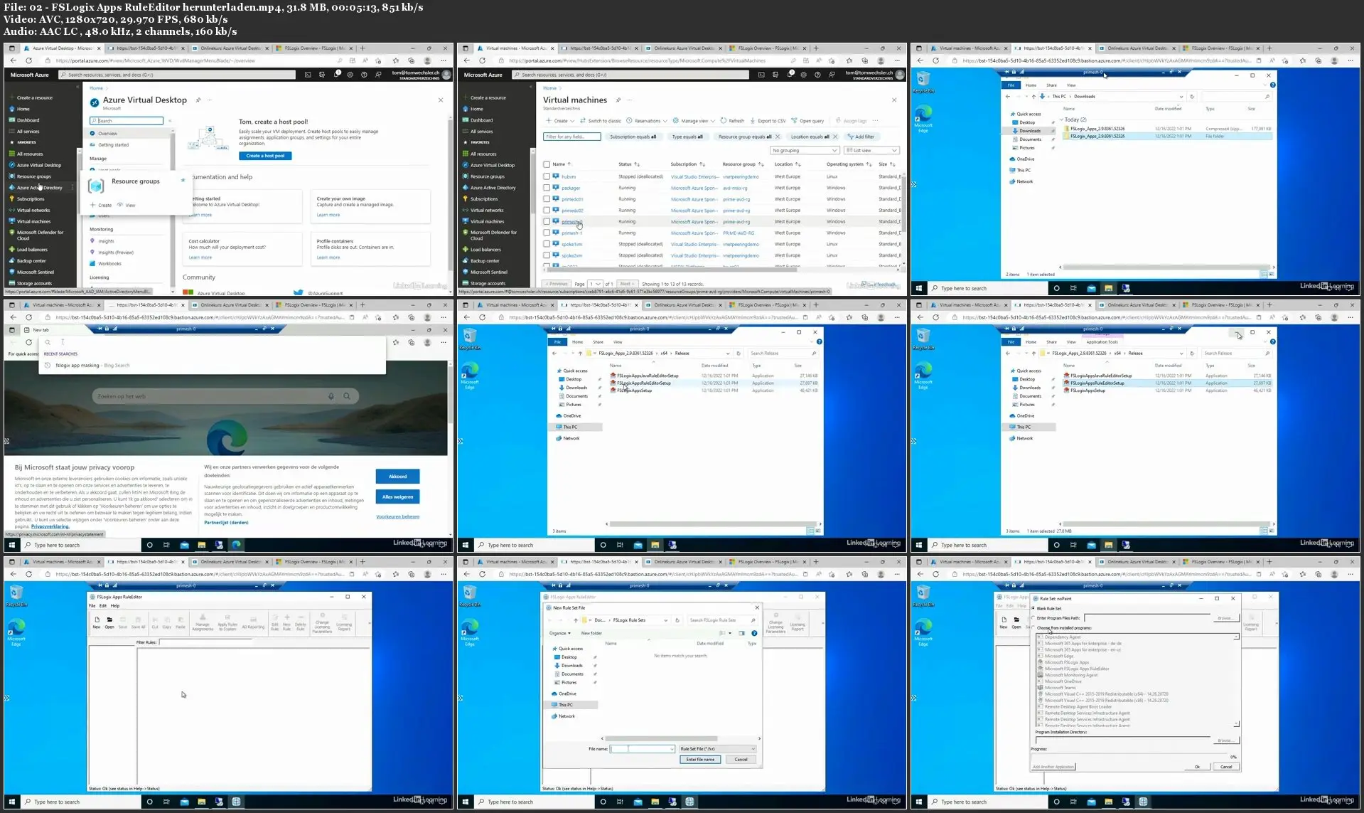Favorite Resource groups using star in popup
This screenshot has width=1364, height=813.
183,180
